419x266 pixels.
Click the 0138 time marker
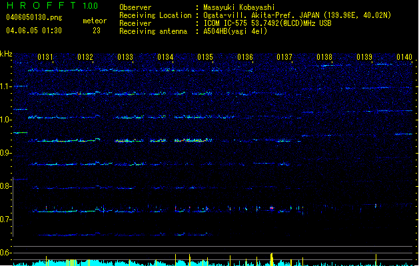coord(324,57)
